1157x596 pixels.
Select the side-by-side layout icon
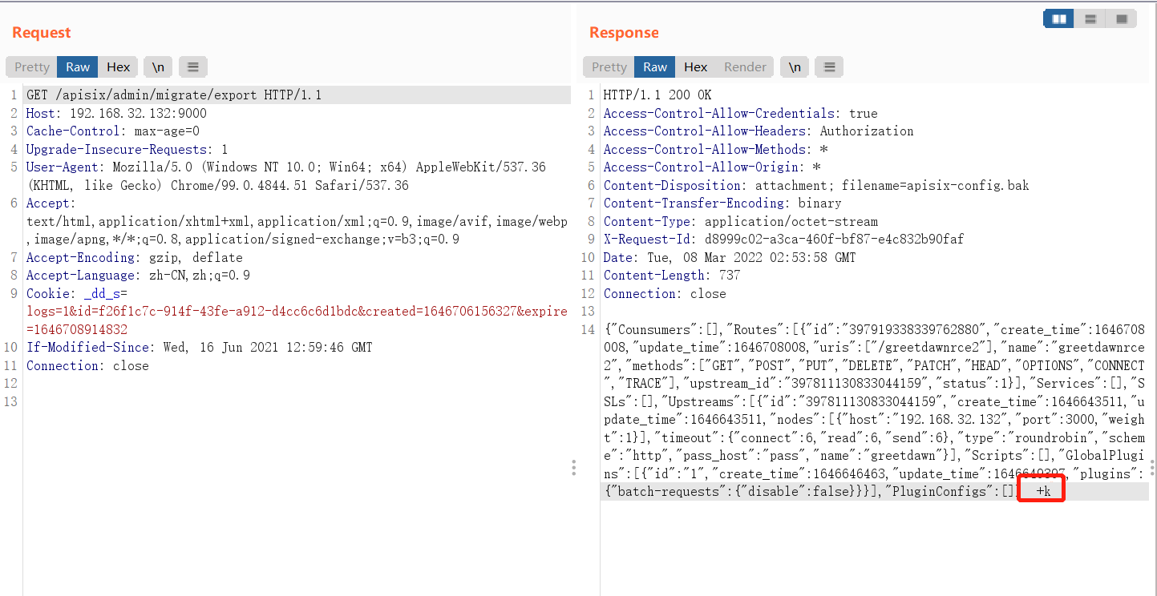[x=1058, y=18]
